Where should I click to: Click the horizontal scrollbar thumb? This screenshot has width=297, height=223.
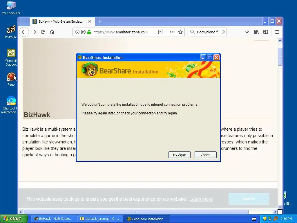[x=136, y=212]
